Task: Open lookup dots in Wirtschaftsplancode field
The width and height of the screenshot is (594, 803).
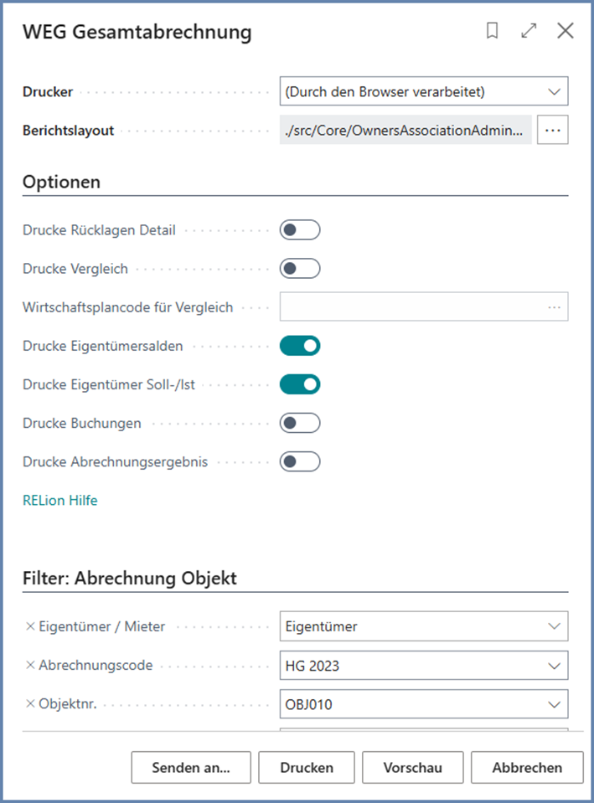Action: (555, 307)
